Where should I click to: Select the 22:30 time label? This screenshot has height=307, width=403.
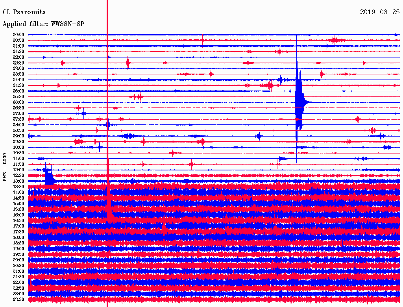pyautogui.click(x=18, y=288)
